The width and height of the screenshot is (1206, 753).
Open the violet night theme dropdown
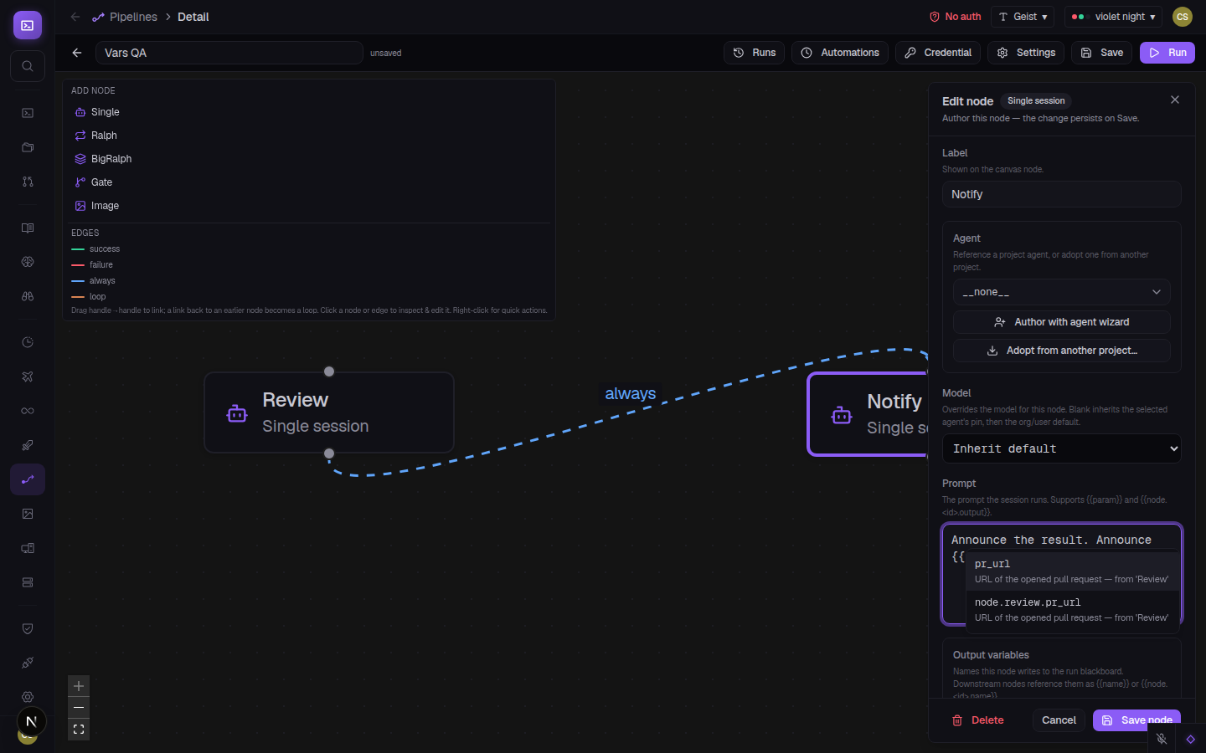(x=1113, y=17)
